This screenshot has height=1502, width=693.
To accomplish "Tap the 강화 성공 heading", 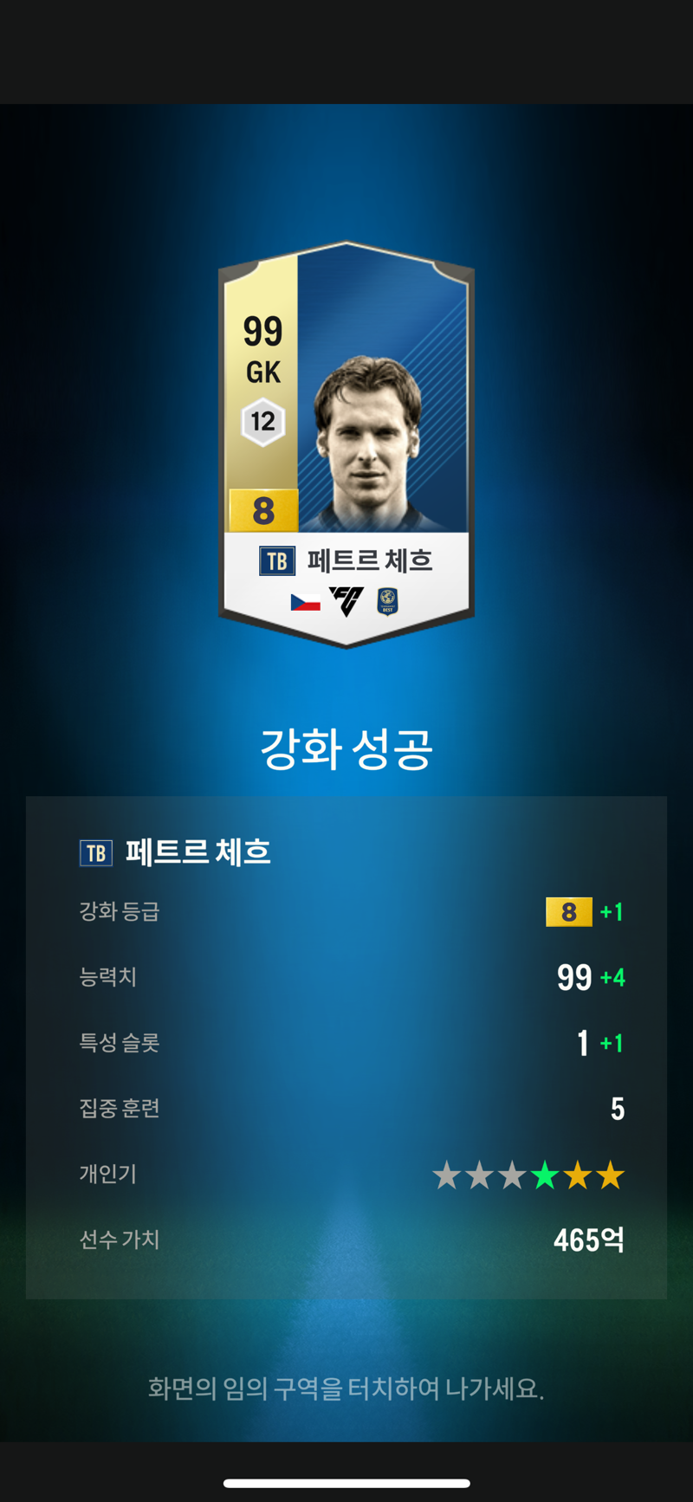I will point(346,749).
